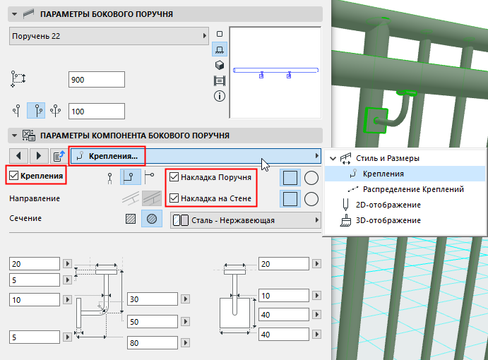Open Распределение Креплений page
Viewport: 488px width, 360px height.
click(x=413, y=189)
